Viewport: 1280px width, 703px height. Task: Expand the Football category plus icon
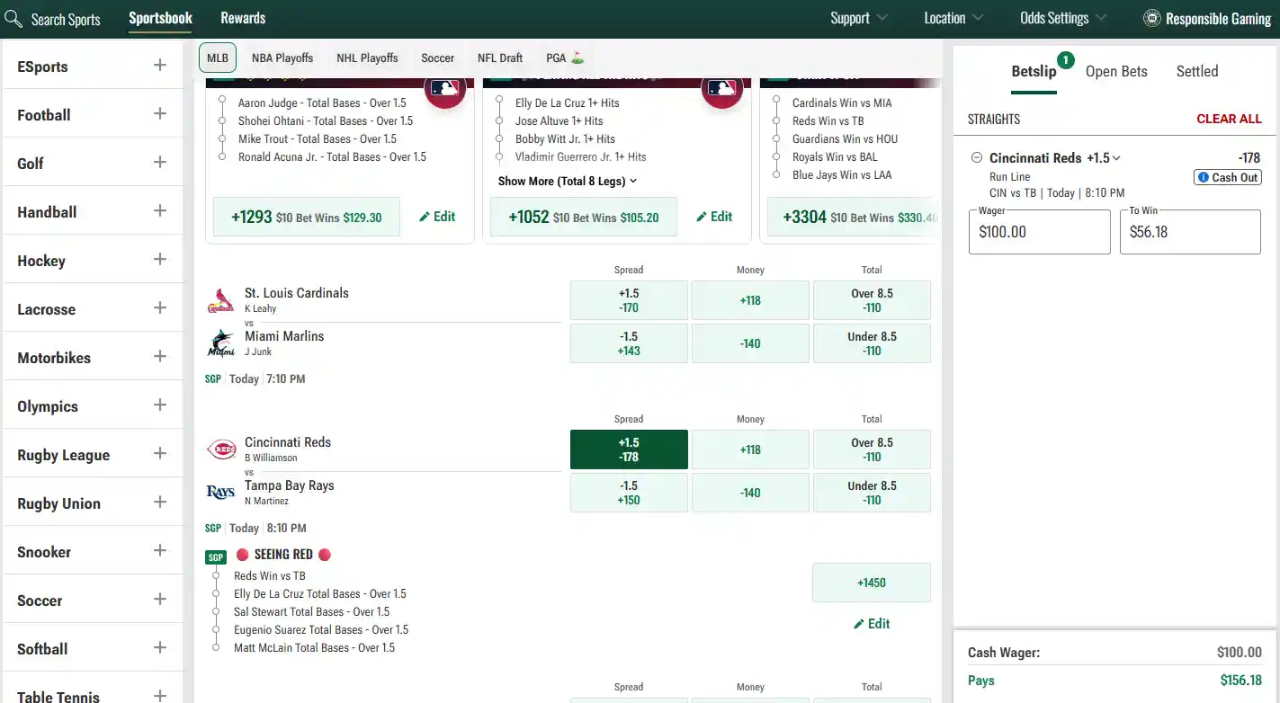coord(160,113)
